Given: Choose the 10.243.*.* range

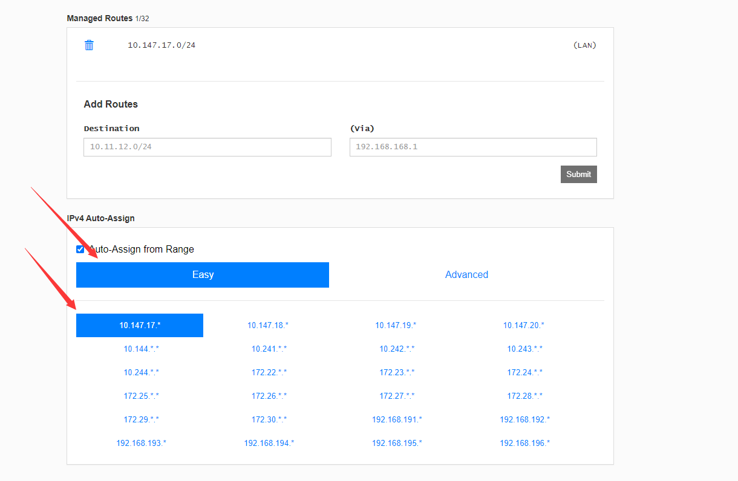Looking at the screenshot, I should coord(525,349).
